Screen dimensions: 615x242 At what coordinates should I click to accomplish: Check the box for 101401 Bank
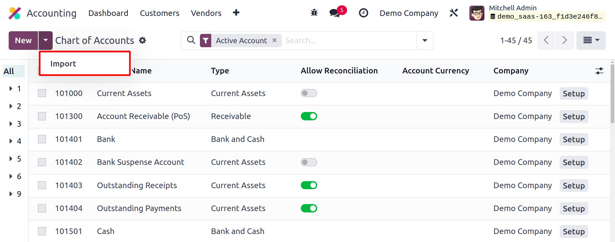pos(42,139)
